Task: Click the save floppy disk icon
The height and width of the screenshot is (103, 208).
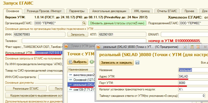Action: point(137,63)
